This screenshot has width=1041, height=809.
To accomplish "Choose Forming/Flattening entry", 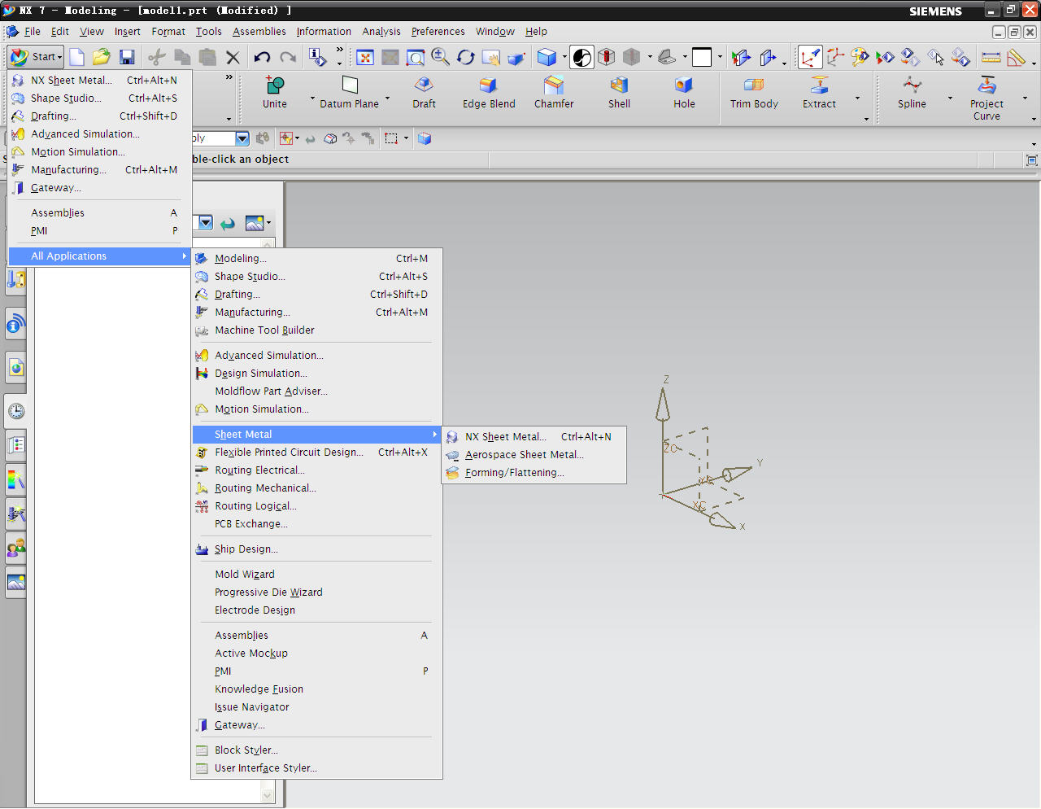I will click(x=534, y=473).
